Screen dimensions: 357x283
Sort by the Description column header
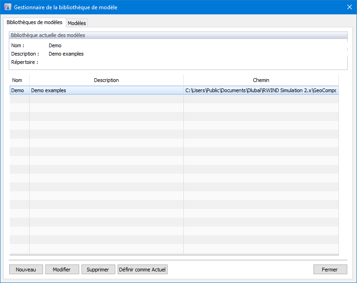tap(106, 80)
